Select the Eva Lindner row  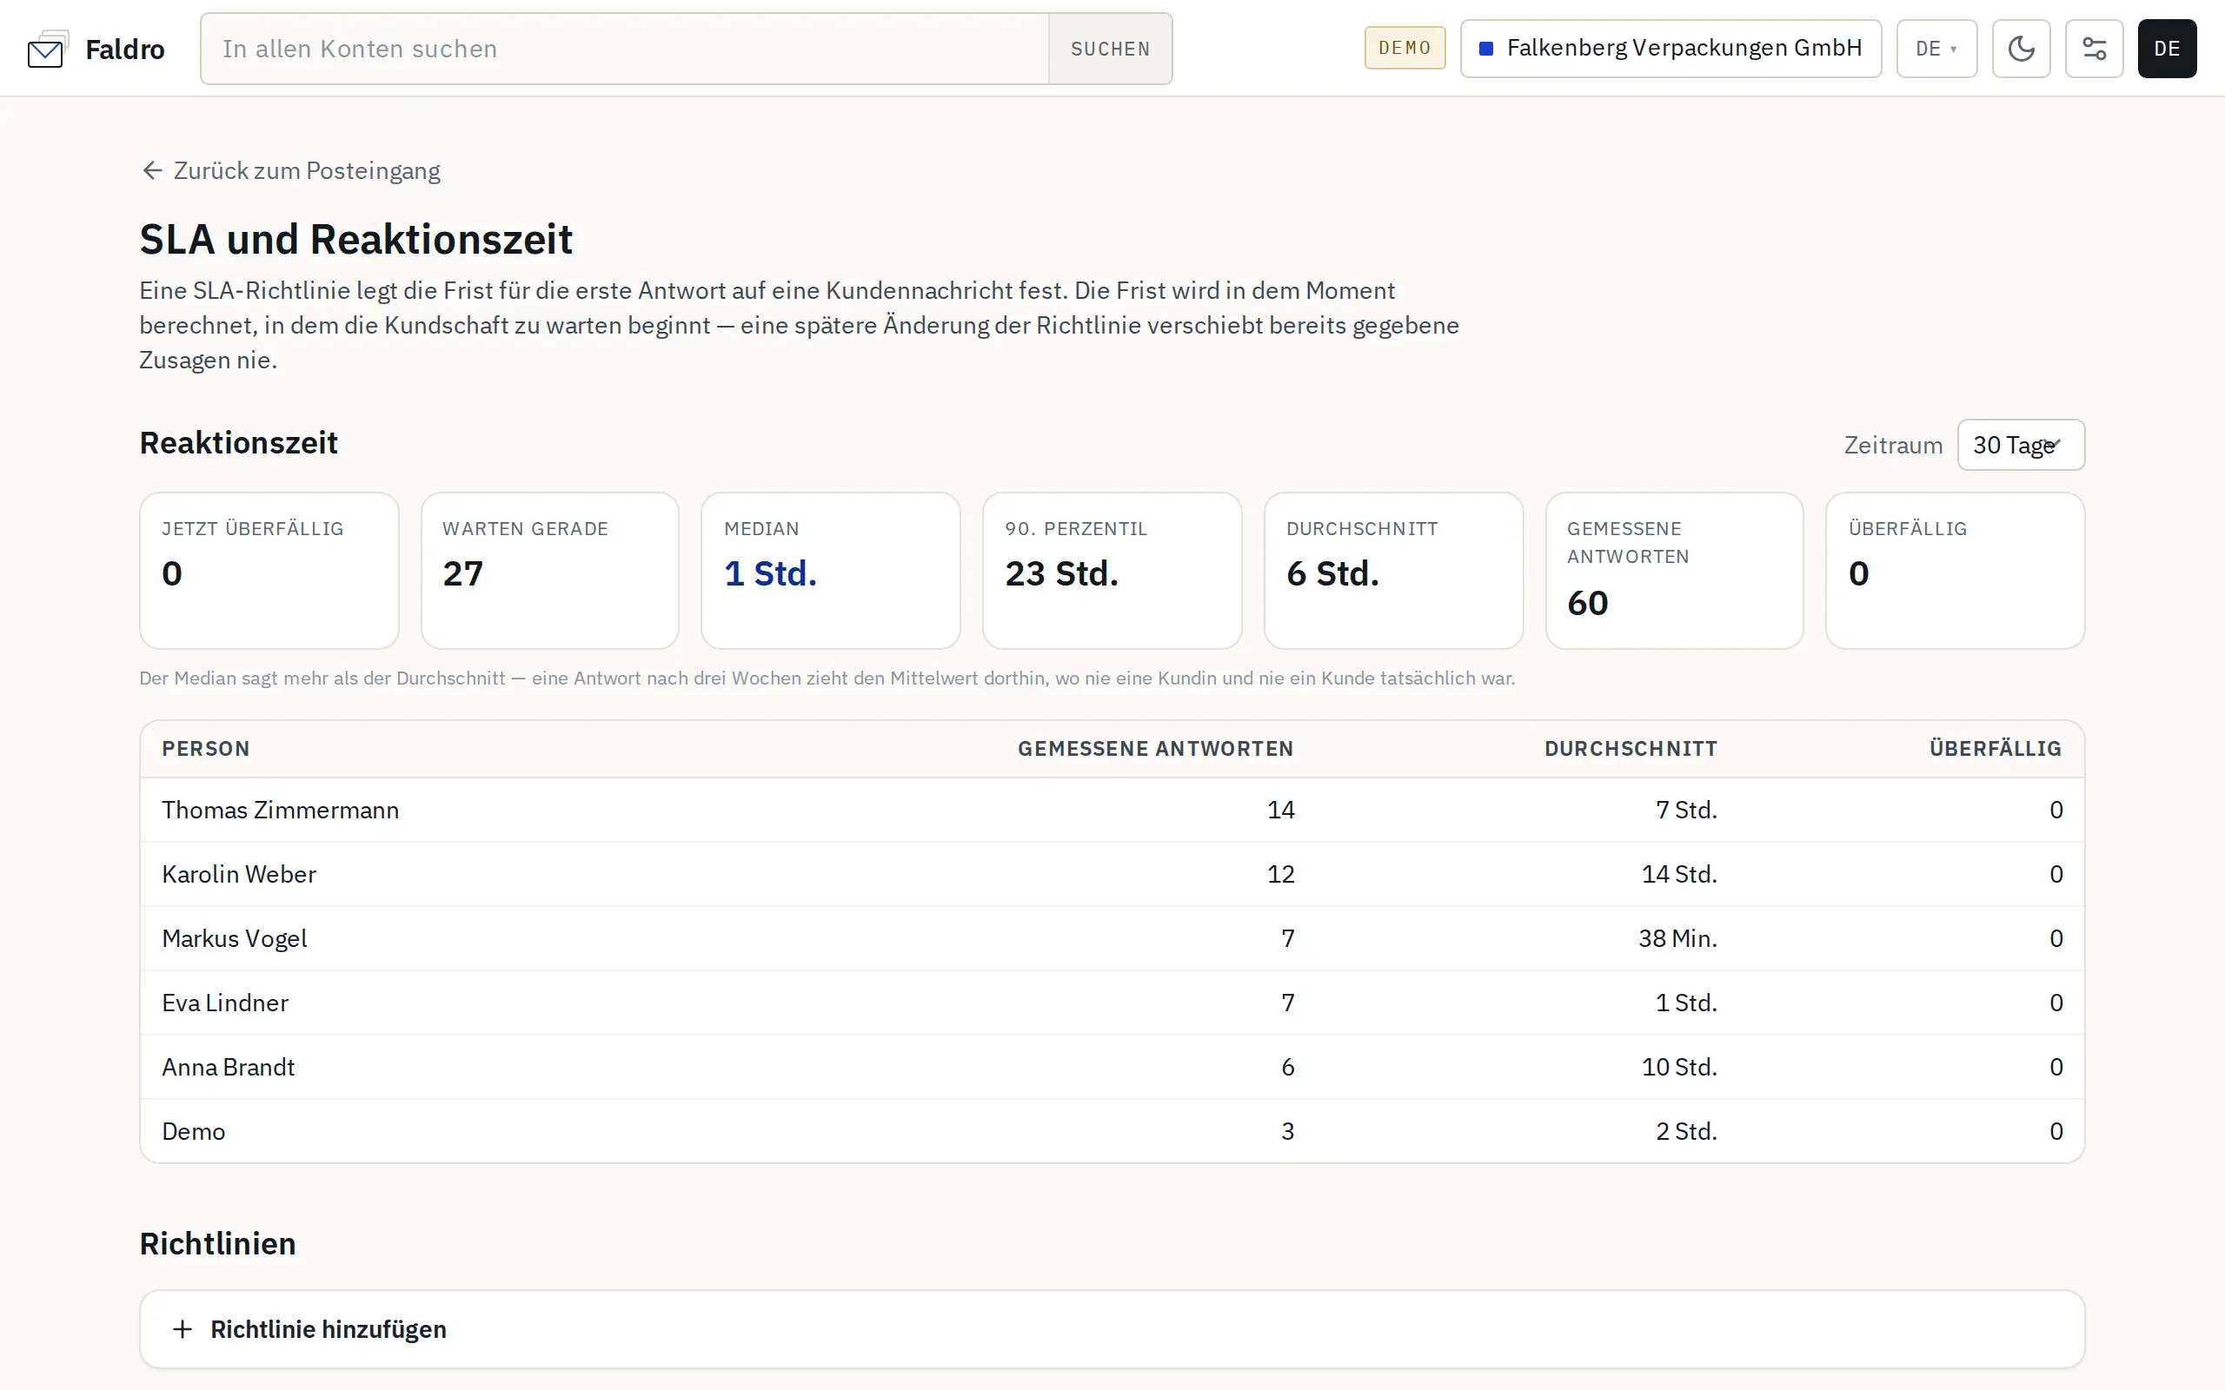click(1112, 1003)
